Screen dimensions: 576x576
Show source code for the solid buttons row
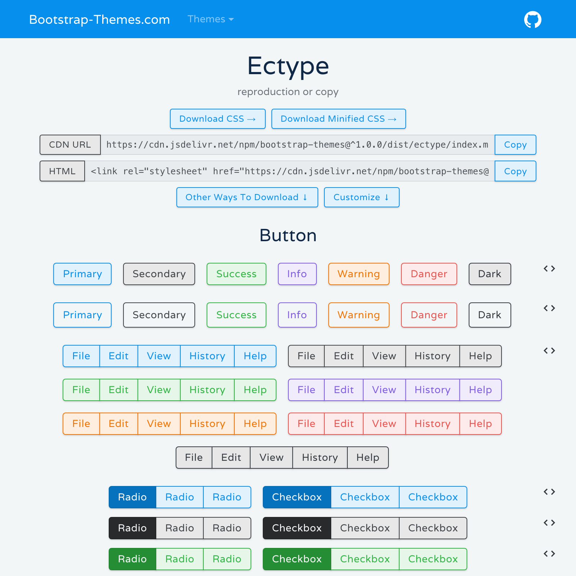pos(549,268)
